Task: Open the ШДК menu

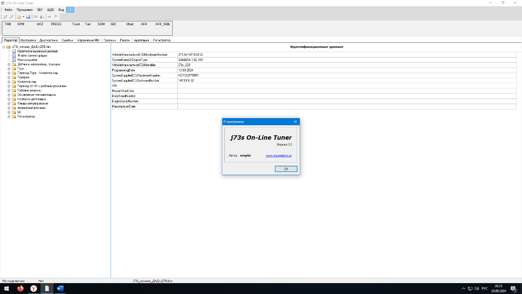Action: tap(50, 10)
